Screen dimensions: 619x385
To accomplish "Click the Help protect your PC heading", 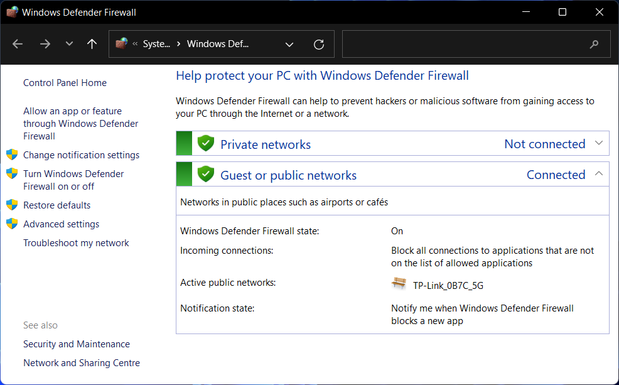I will pos(322,75).
